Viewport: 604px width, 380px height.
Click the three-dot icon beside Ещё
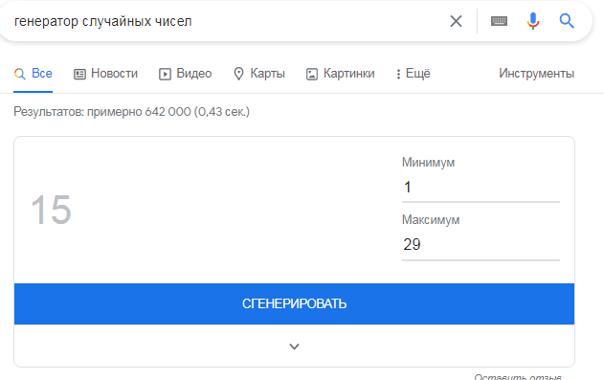(x=398, y=74)
